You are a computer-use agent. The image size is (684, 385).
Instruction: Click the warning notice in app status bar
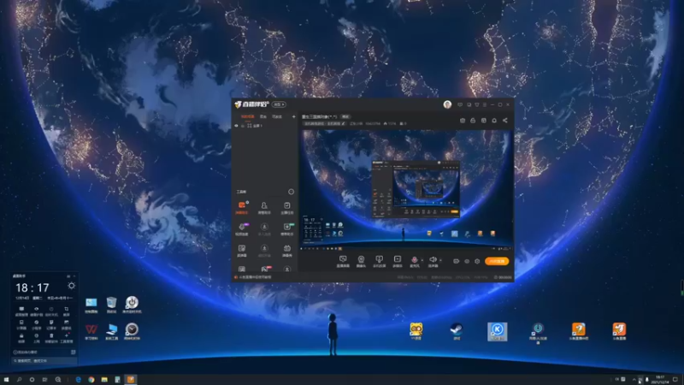(x=253, y=277)
